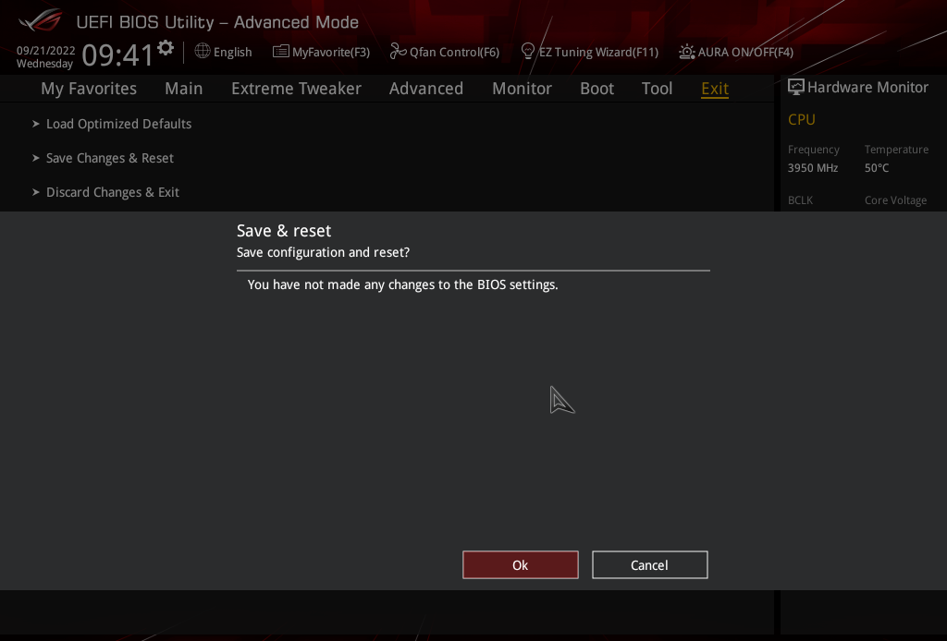Click the 09:41 clock display

117,55
